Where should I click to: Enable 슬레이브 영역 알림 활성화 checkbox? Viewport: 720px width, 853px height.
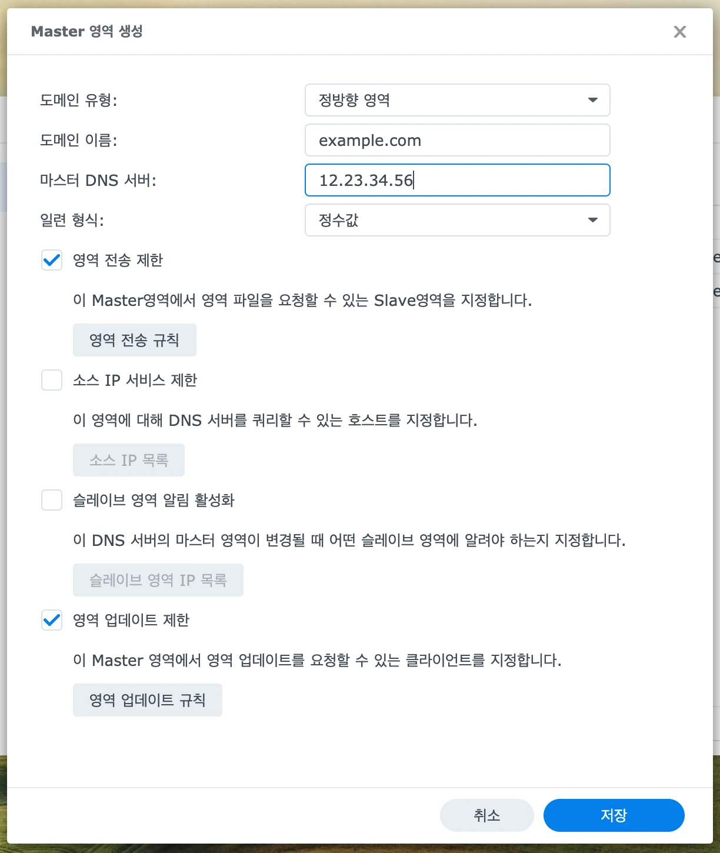tap(52, 500)
